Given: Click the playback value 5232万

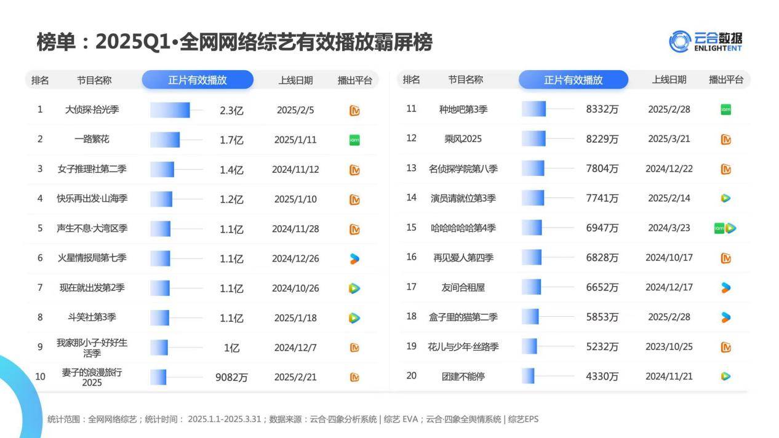Looking at the screenshot, I should click(x=602, y=347).
